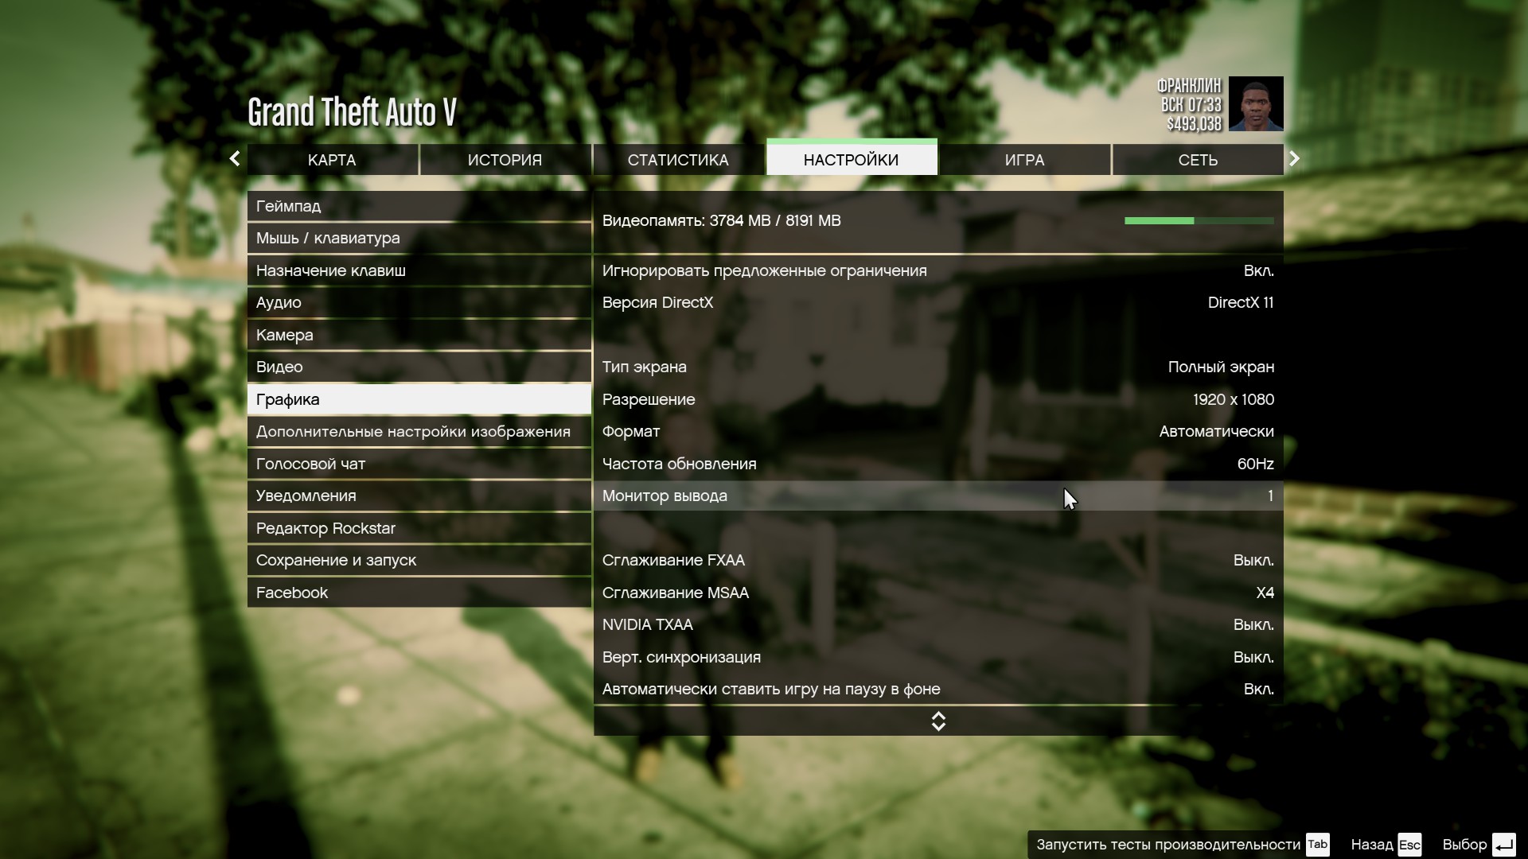
Task: Click the ВСК 07:33 game time
Action: pos(1191,105)
